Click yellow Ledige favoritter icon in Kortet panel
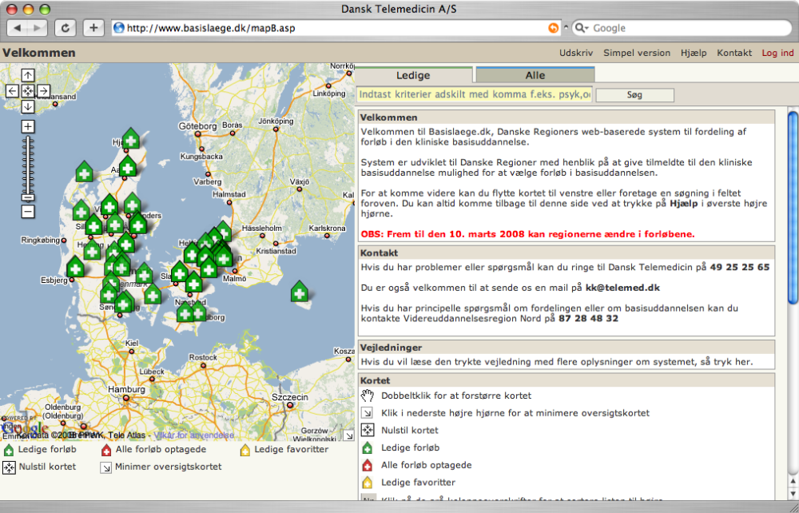799x513 pixels. click(368, 483)
